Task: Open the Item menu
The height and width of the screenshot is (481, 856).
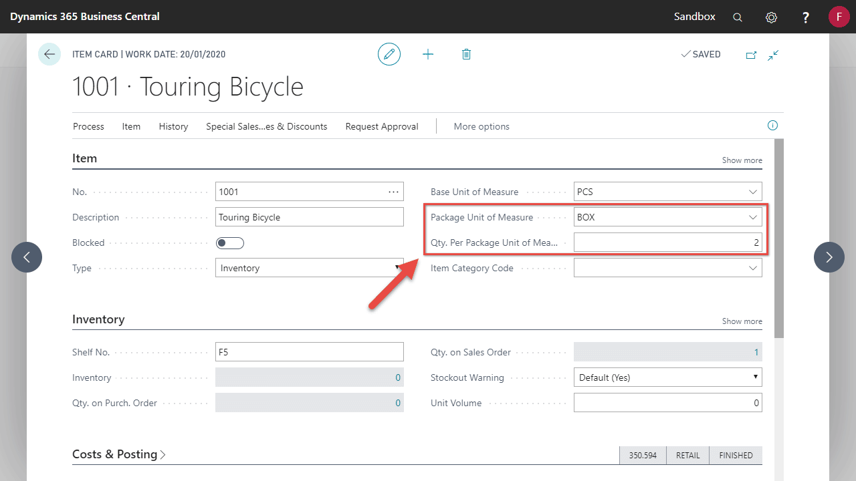Action: point(131,126)
